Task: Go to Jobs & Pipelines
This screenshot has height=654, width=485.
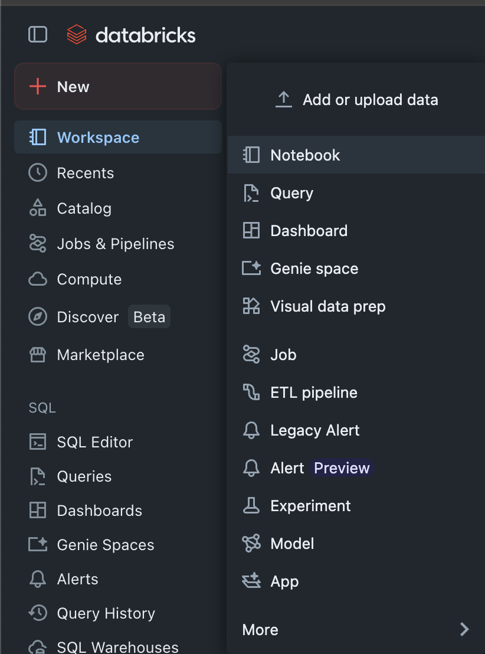Action: 118,243
